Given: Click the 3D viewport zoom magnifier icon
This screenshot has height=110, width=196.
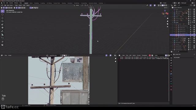Looking at the screenshot, I should click(x=168, y=18).
